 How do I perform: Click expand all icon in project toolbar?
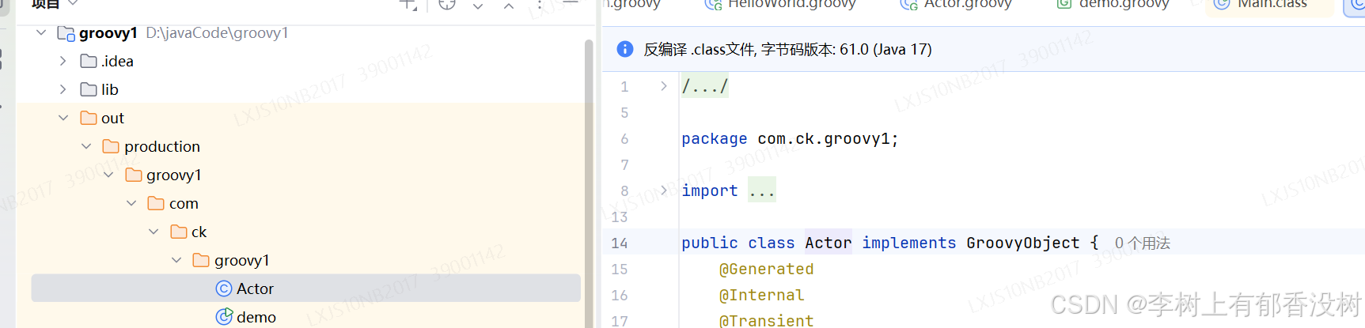(x=478, y=5)
